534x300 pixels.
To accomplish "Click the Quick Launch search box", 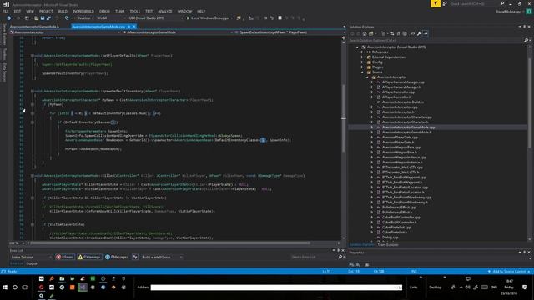I will tap(475, 3).
